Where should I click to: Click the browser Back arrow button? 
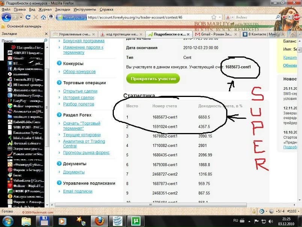(6, 17)
